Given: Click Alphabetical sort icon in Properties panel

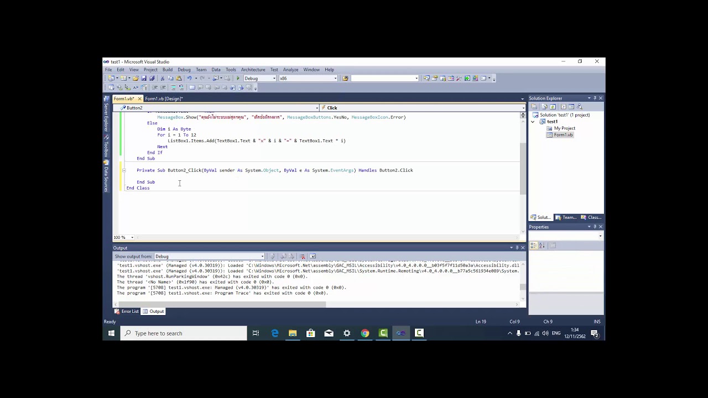Looking at the screenshot, I should click(x=542, y=245).
